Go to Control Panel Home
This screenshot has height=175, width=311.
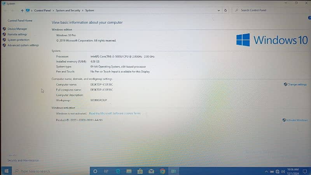pos(20,21)
